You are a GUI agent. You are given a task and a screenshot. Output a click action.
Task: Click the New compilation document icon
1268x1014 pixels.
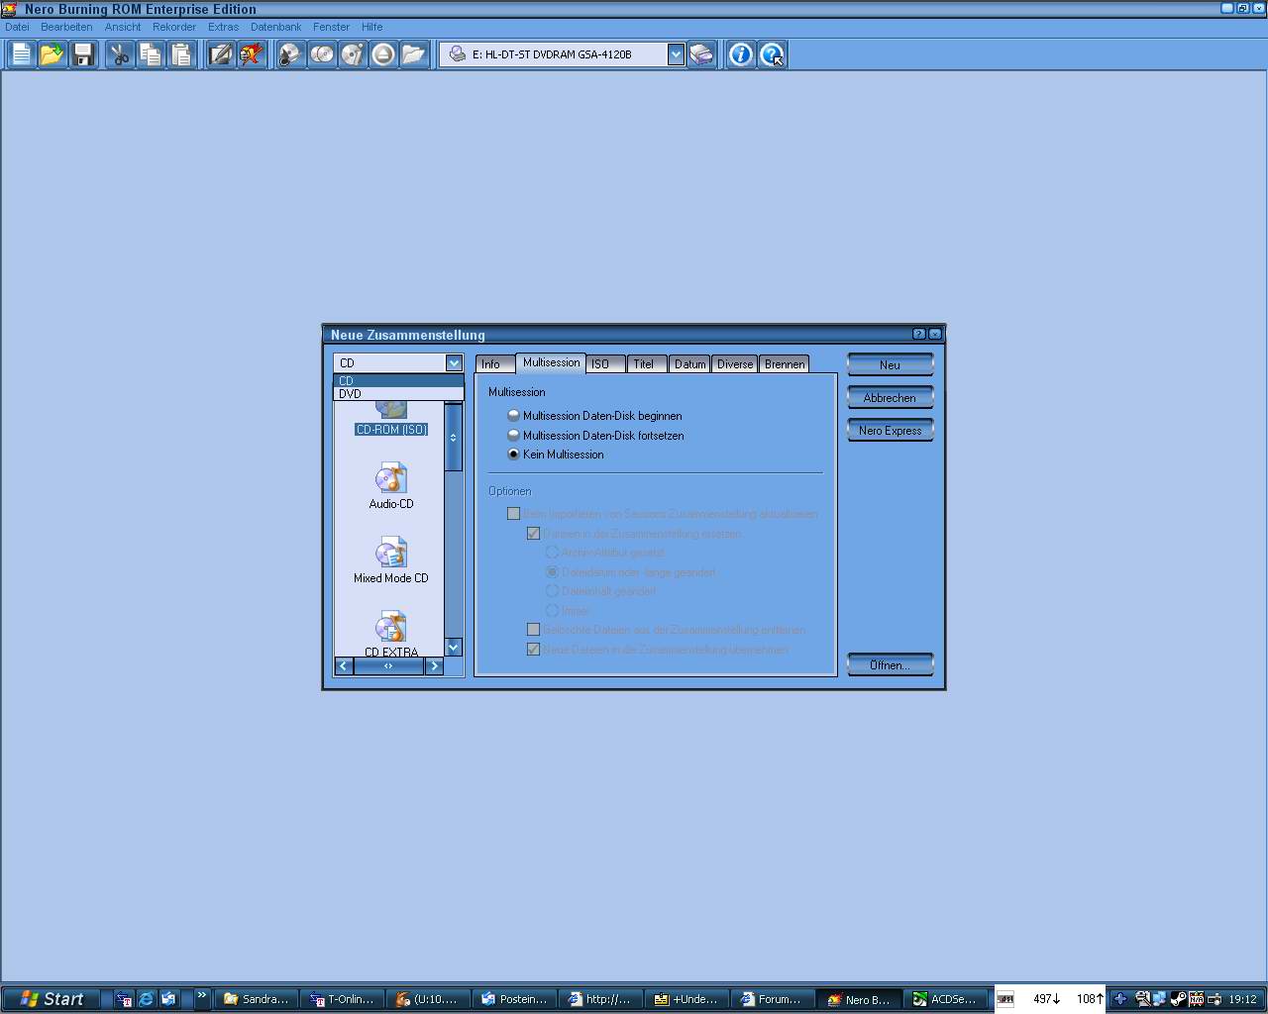click(21, 54)
